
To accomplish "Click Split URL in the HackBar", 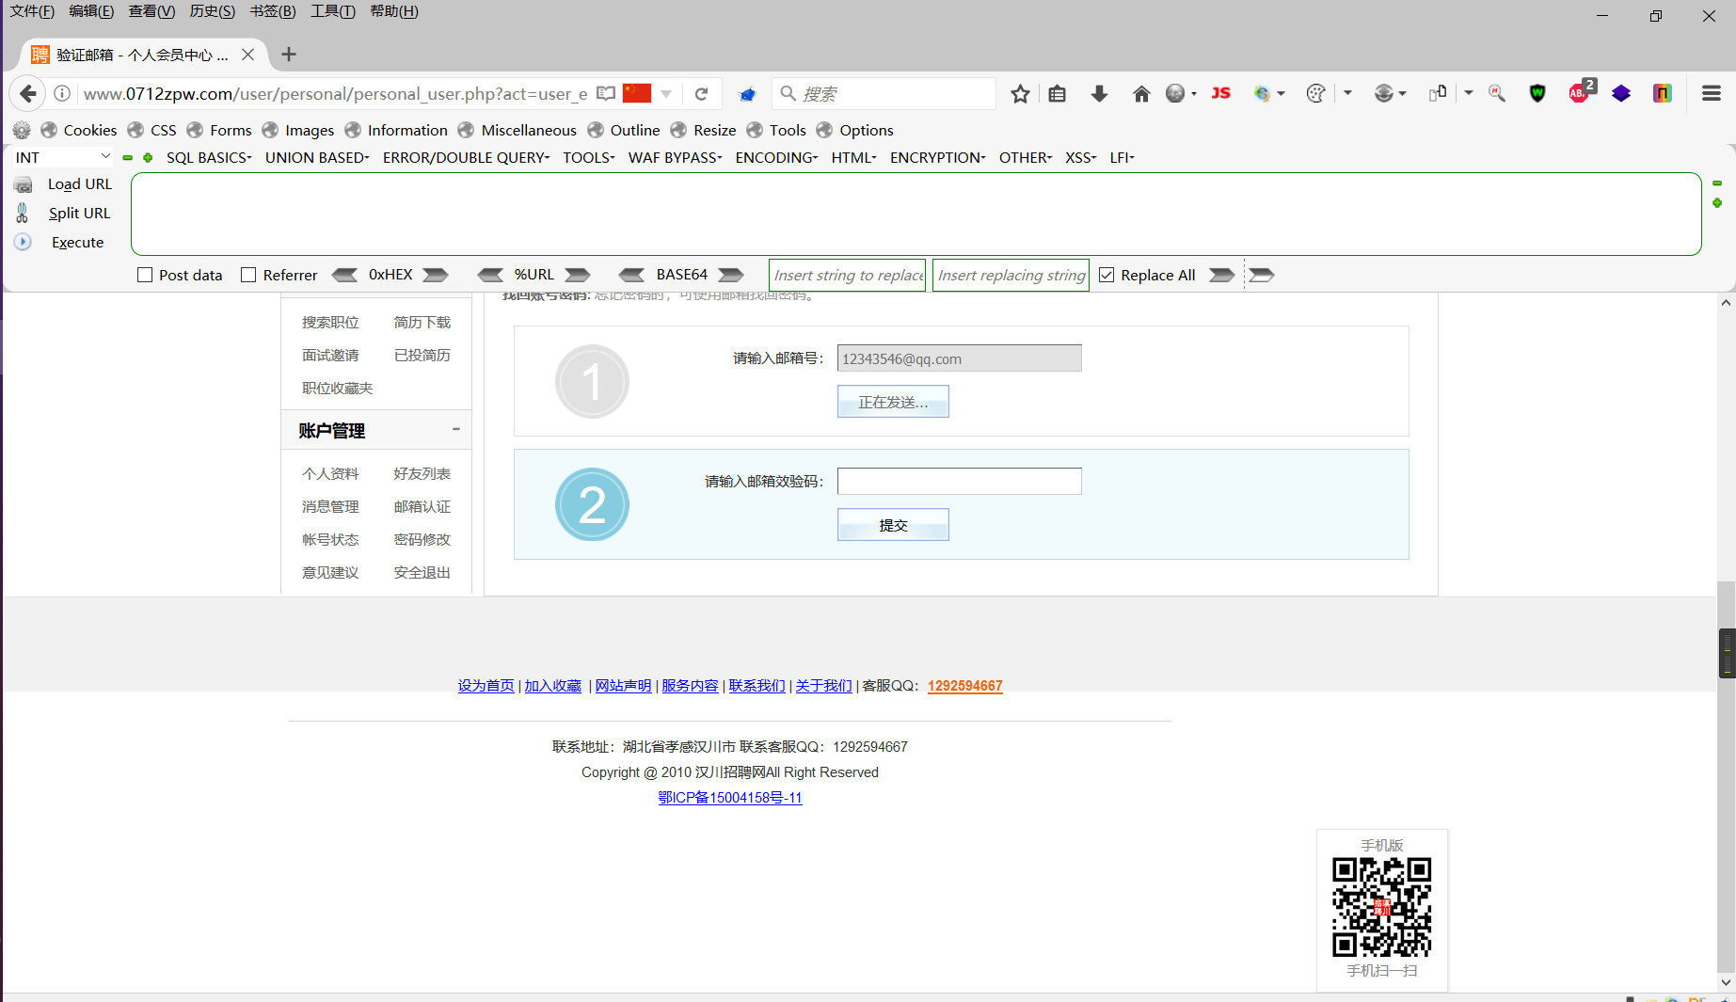I will coord(79,213).
